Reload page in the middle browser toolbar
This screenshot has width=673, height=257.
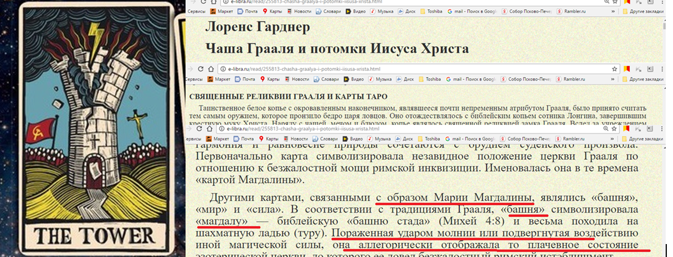click(201, 69)
